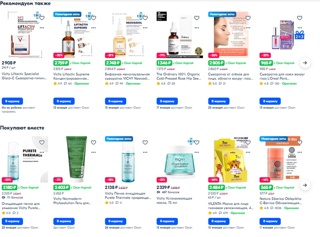Toggle heart on Vichy Normaderm Phytosolution gel
Image resolution: width=320 pixels, height=237 pixels.
coord(93,142)
